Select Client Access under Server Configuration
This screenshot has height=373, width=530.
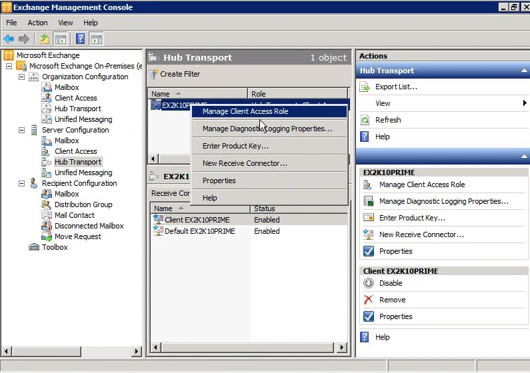(x=76, y=151)
